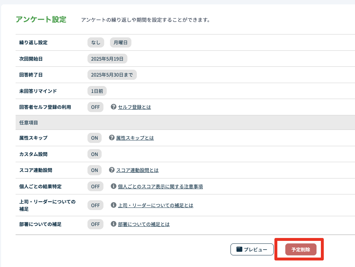The height and width of the screenshot is (267, 355).
Task: Click the 2025年5月19日 next start date
Action: point(107,58)
